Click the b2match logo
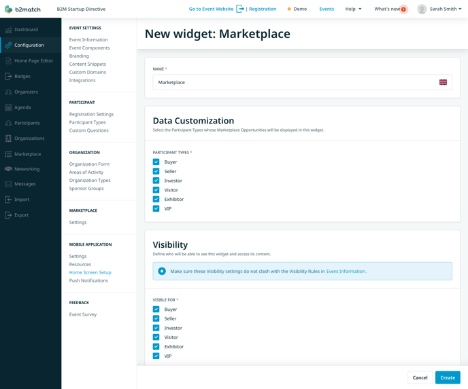Image resolution: width=468 pixels, height=389 pixels. [22, 10]
